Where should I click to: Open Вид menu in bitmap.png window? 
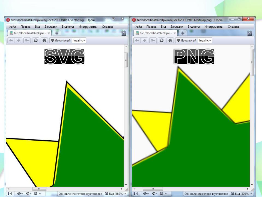pyautogui.click(x=163, y=27)
